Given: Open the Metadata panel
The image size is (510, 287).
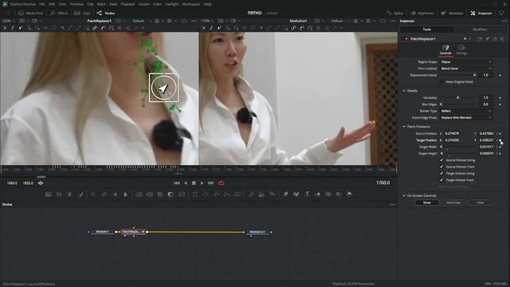Looking at the screenshot, I should click(452, 14).
